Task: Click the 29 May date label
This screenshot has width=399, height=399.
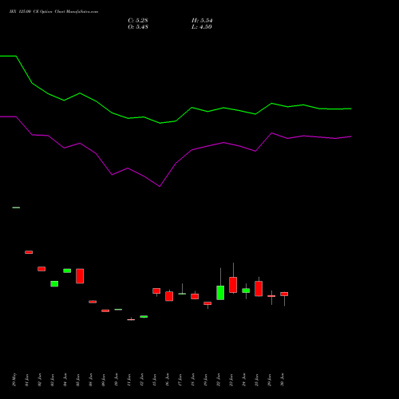Action: point(14,380)
